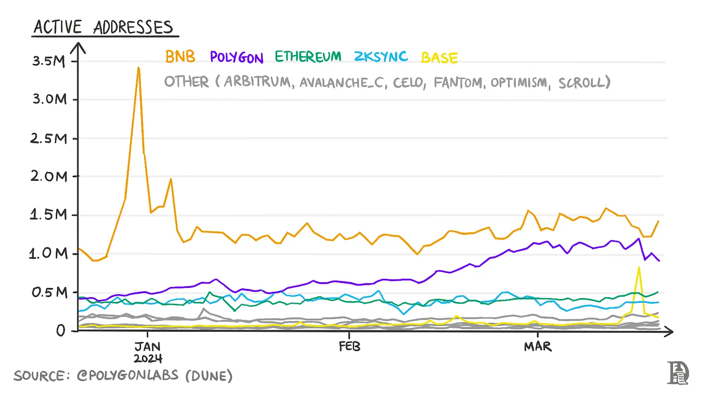Click the logo icon in the bottom-right corner
The image size is (703, 395).
677,373
